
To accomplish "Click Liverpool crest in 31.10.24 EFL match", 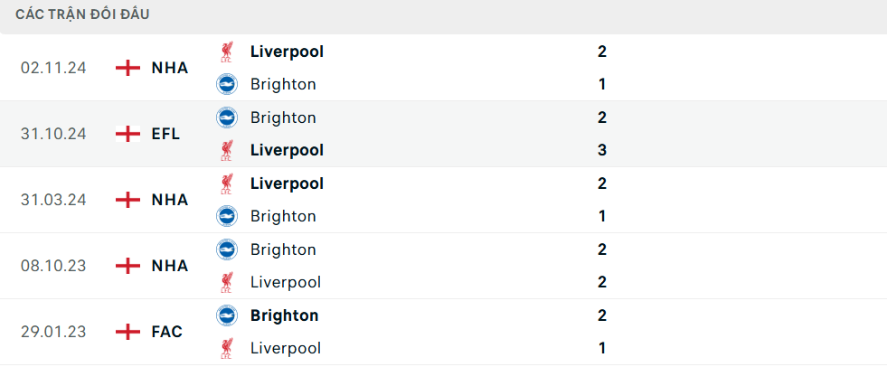I will click(227, 150).
